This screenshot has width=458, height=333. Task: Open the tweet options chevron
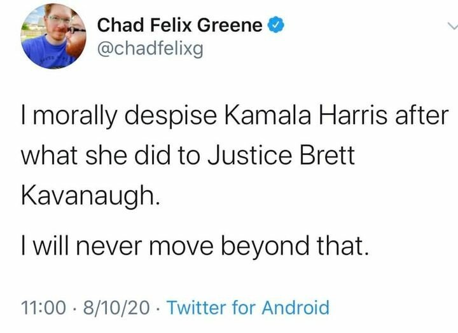point(451,26)
